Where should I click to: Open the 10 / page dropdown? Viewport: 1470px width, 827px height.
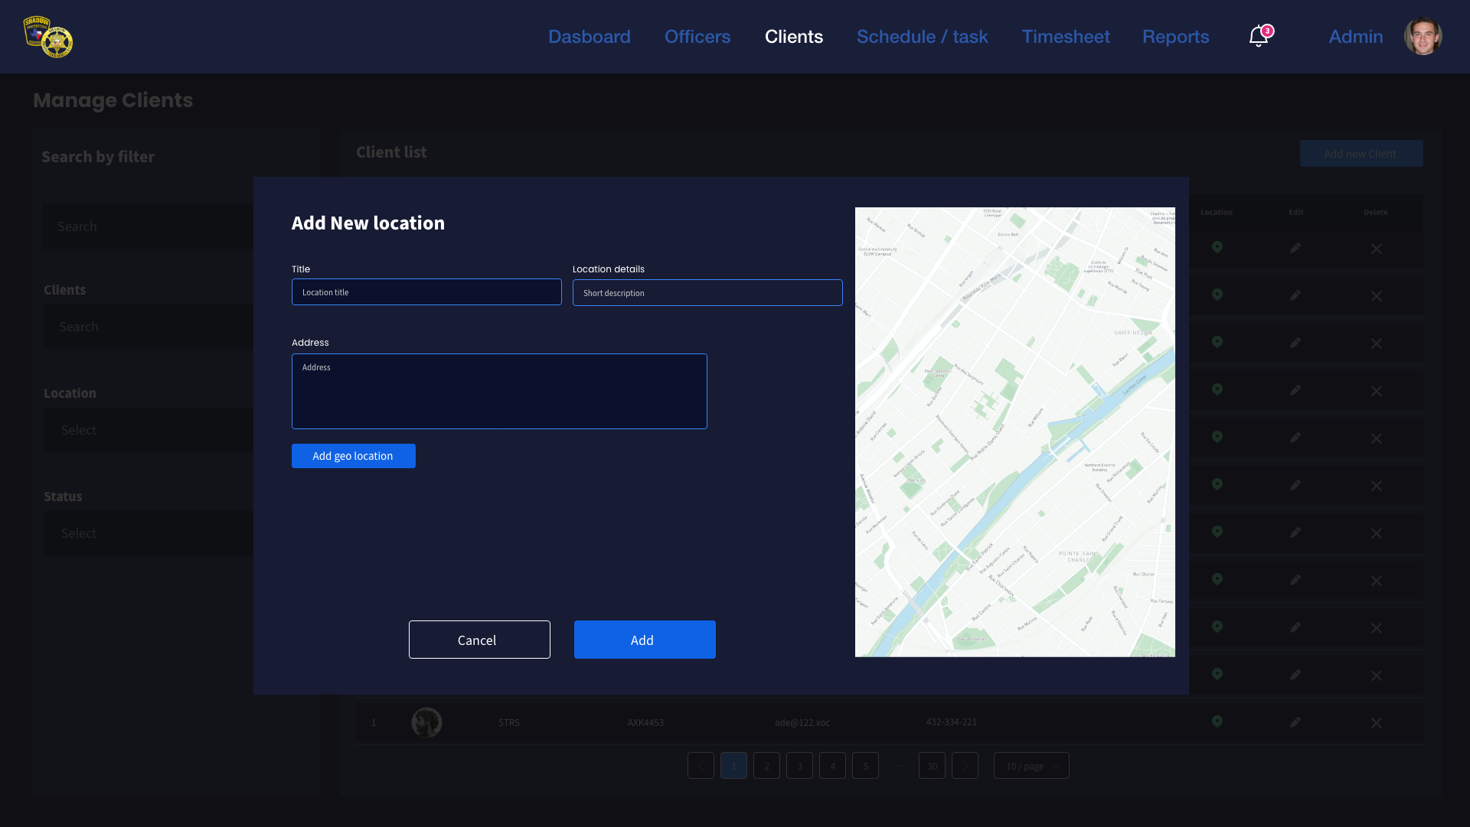point(1031,766)
